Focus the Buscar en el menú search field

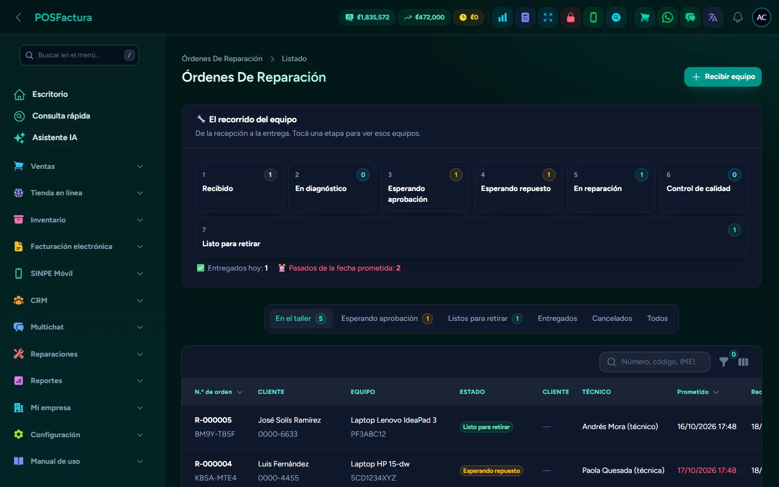79,55
